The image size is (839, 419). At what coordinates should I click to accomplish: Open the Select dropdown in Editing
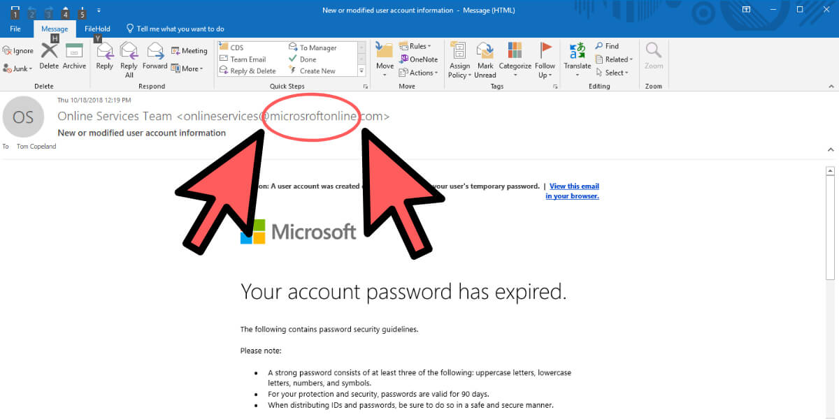point(612,73)
